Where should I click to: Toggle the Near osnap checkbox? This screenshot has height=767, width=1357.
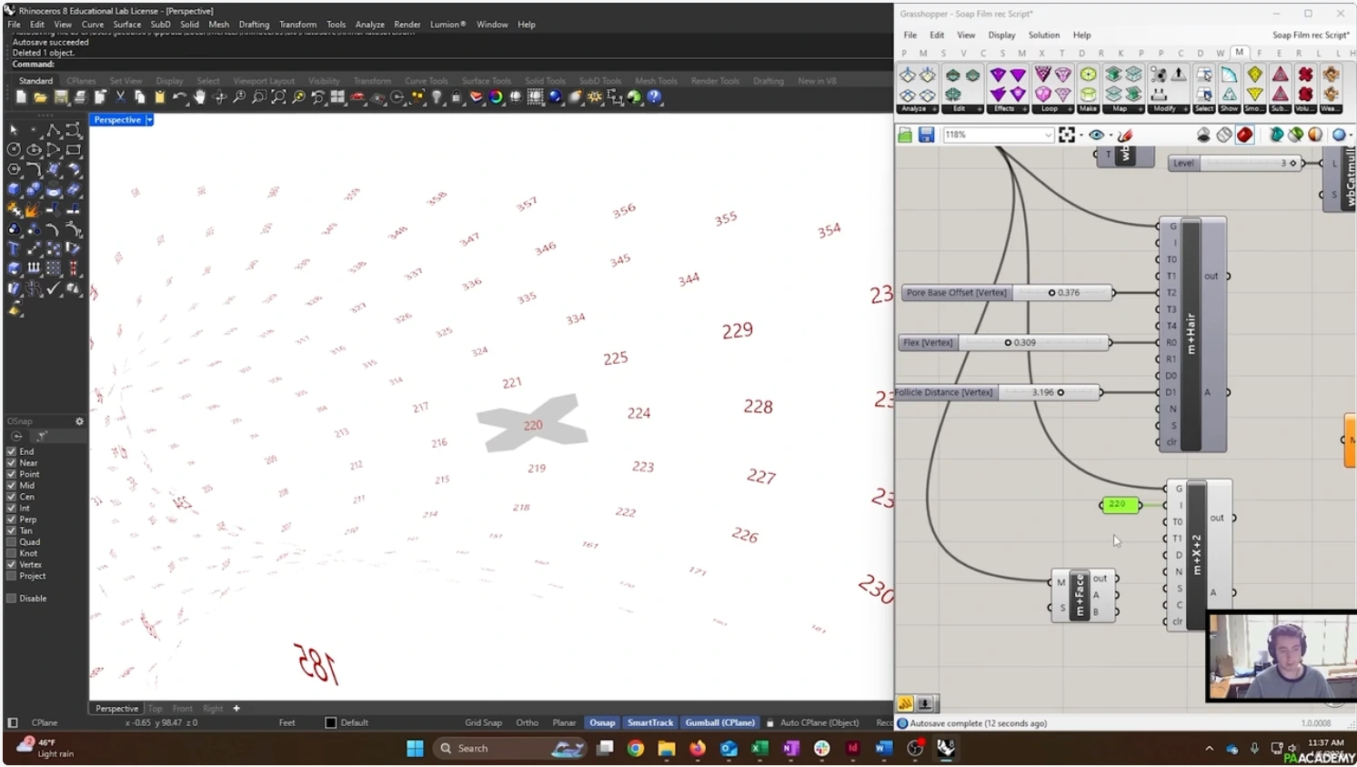[x=12, y=462]
